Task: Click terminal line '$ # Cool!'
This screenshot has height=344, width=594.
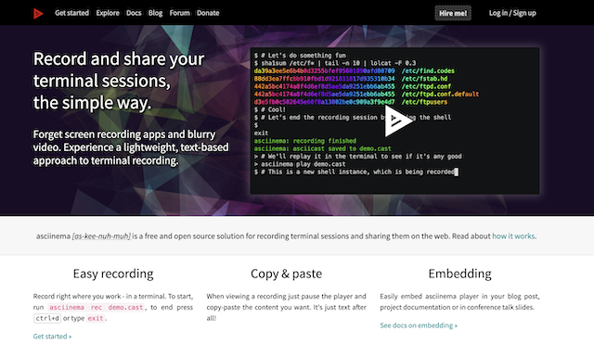Action: [x=270, y=109]
